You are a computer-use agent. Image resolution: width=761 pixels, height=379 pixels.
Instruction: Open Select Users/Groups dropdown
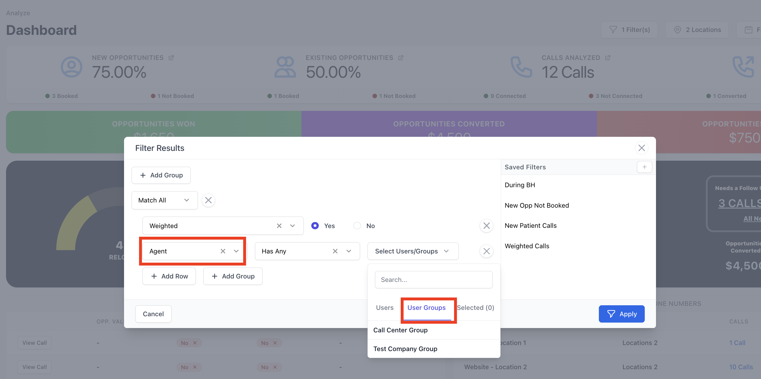click(413, 251)
